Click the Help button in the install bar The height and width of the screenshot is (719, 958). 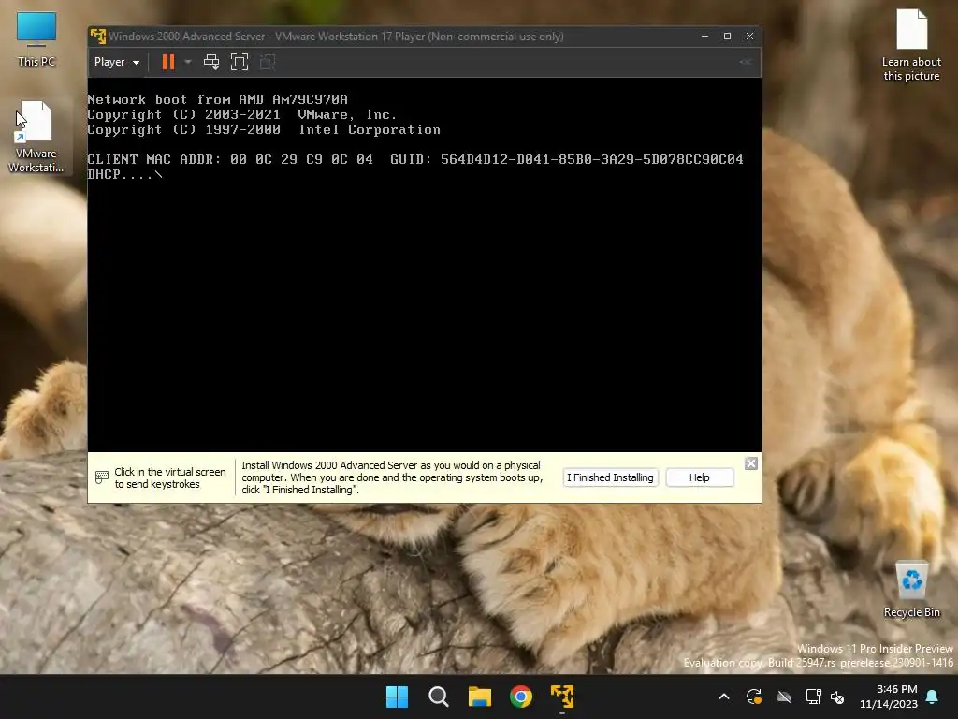coord(700,477)
